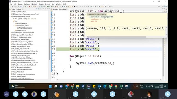Switch to the ArrayList_demo.java editor tab
This screenshot has height=99, width=177.
click(x=59, y=9)
